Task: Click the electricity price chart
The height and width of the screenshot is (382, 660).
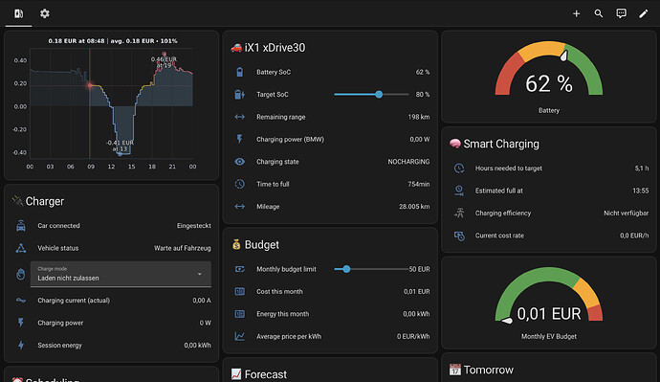Action: click(112, 103)
